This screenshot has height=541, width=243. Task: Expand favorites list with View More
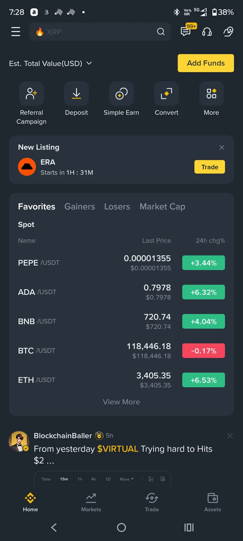pyautogui.click(x=121, y=402)
